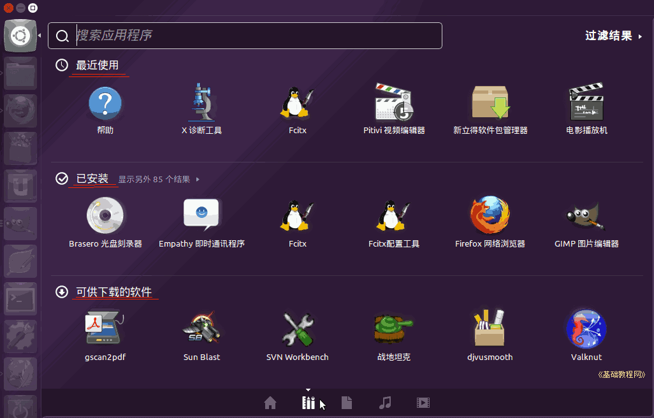The image size is (654, 418).
Task: Click the Valknut app icon
Action: (x=586, y=329)
